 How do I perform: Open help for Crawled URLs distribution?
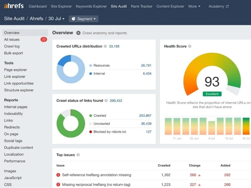[105, 46]
